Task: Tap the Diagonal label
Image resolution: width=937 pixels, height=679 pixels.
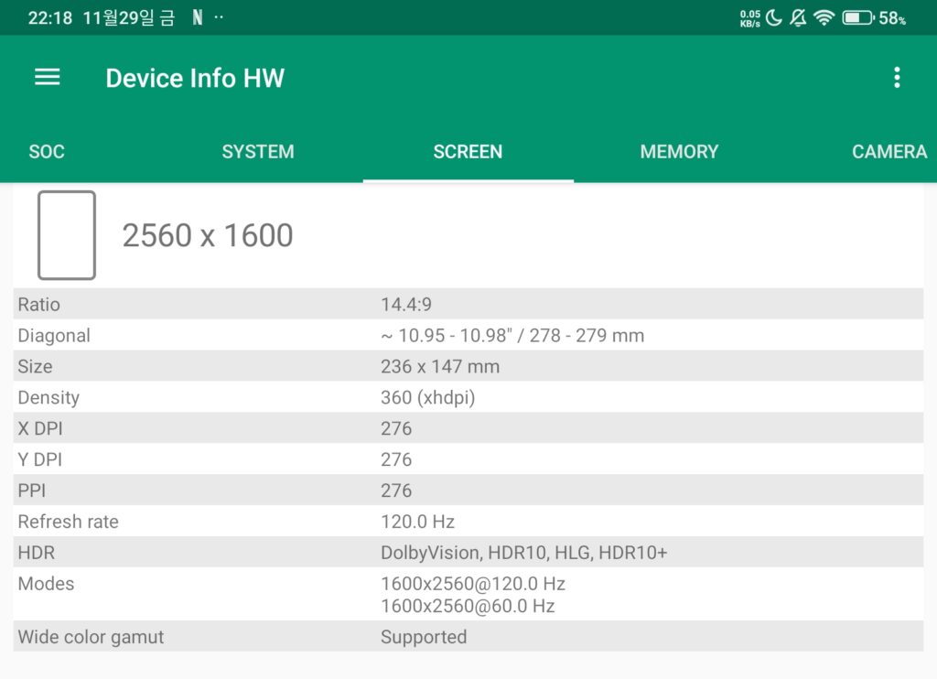Action: coord(54,335)
